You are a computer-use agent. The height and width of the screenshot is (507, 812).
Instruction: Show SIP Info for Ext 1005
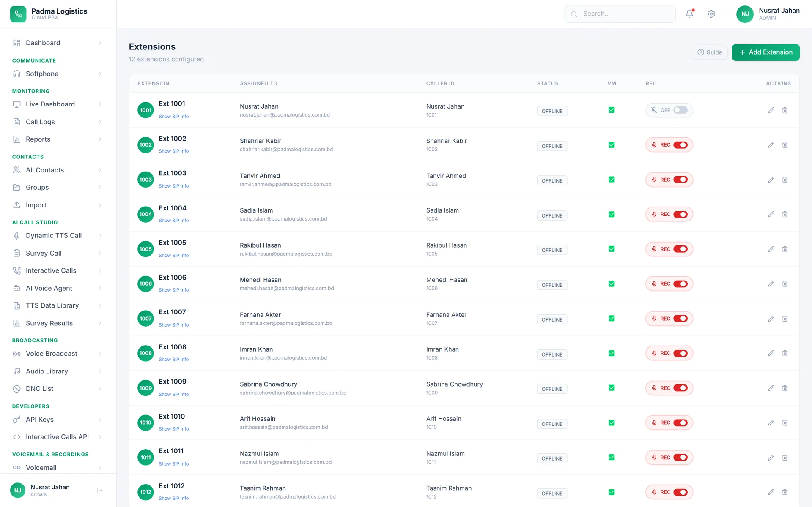point(174,256)
